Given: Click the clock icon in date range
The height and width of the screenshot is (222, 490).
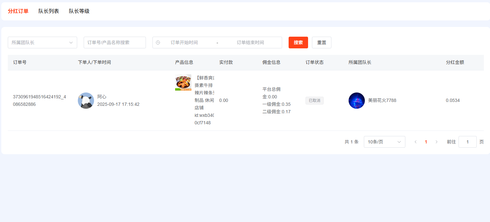Looking at the screenshot, I should pos(158,43).
